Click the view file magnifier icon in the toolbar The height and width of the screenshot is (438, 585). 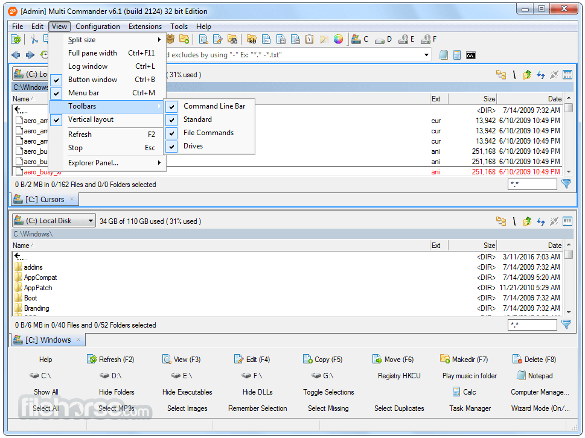coord(203,39)
